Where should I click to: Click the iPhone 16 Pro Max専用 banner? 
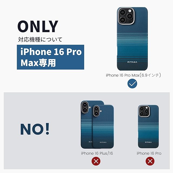[x=51, y=57]
